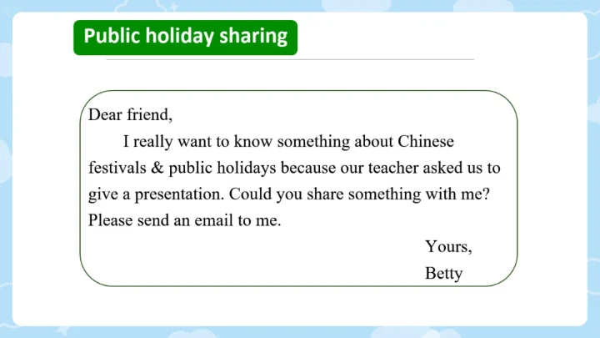600x338 pixels.
Task: Click the word "really" in the first sentence
Action: pyautogui.click(x=155, y=141)
